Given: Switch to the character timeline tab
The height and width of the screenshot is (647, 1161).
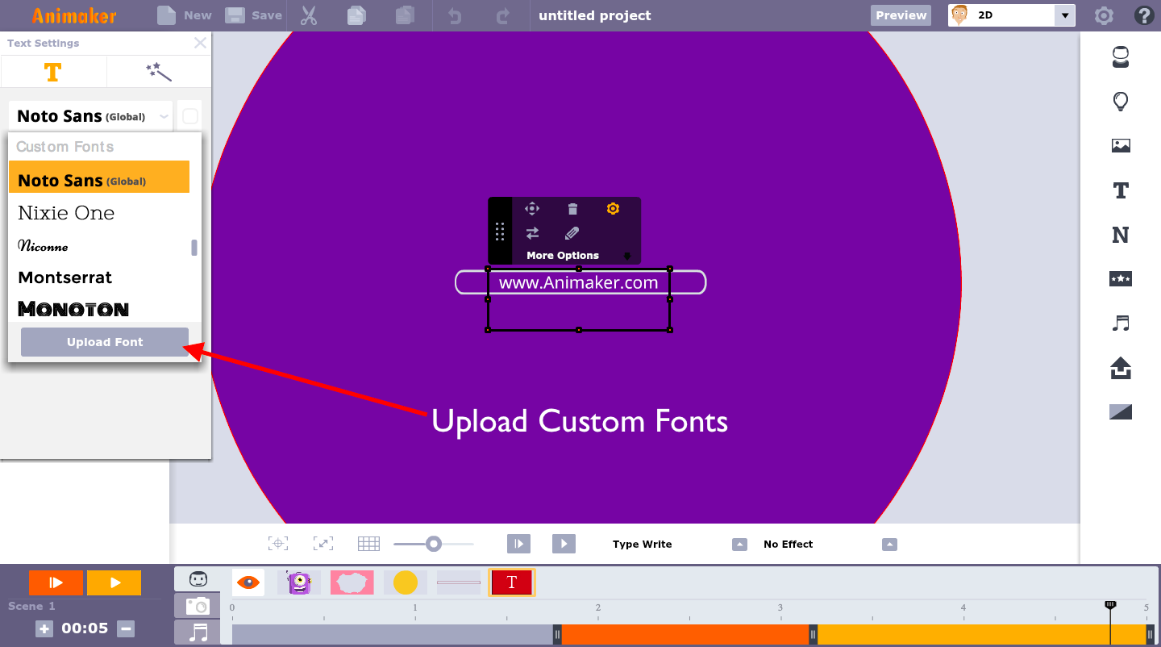Looking at the screenshot, I should coord(198,579).
